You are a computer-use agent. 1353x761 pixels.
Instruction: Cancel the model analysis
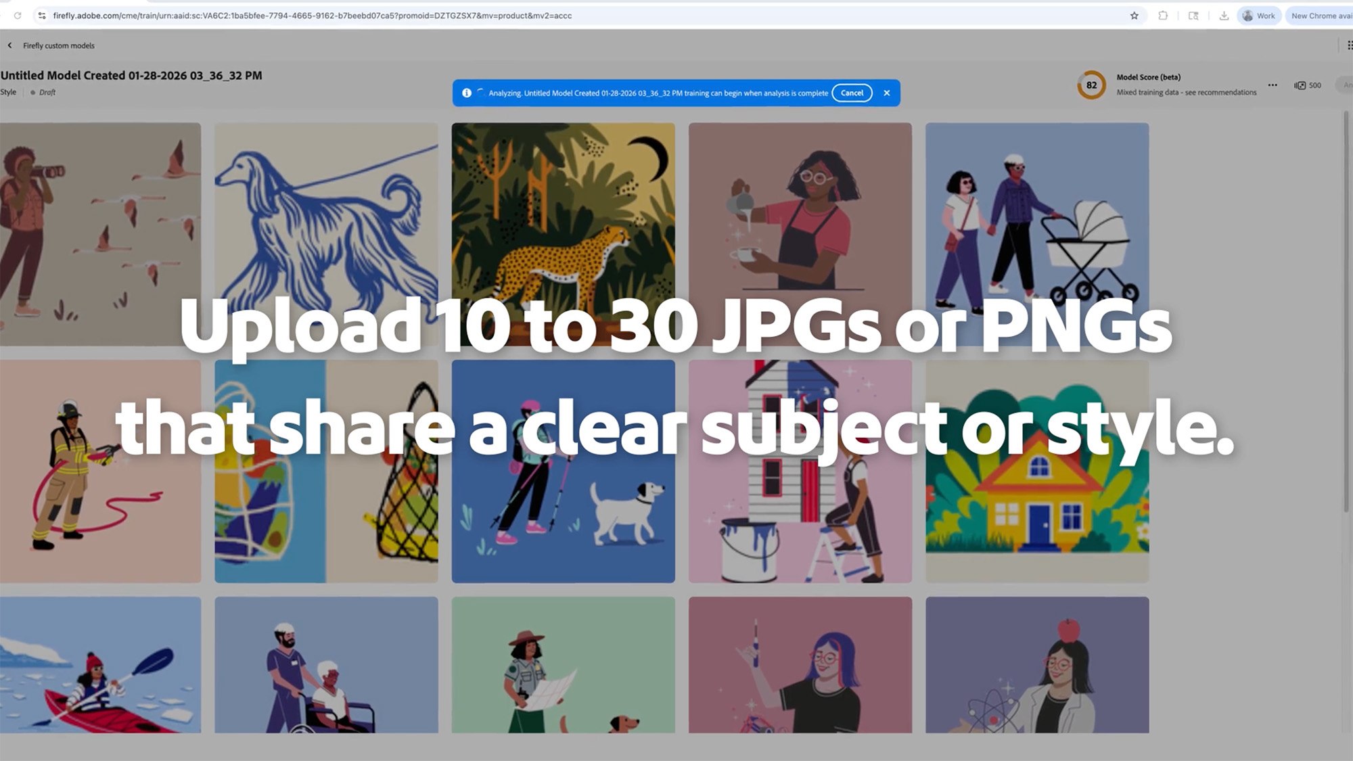[852, 93]
